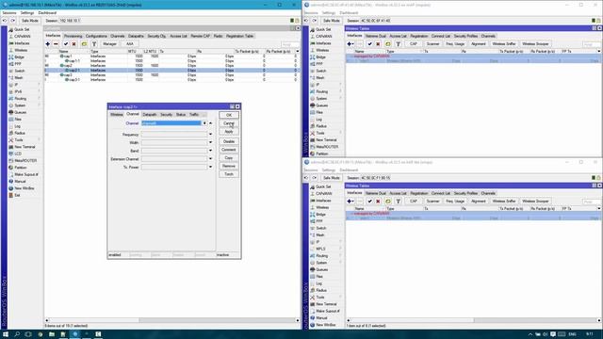
Task: Open comment icon in bottom-right Wireless Tables toolbar
Action: tap(388, 202)
